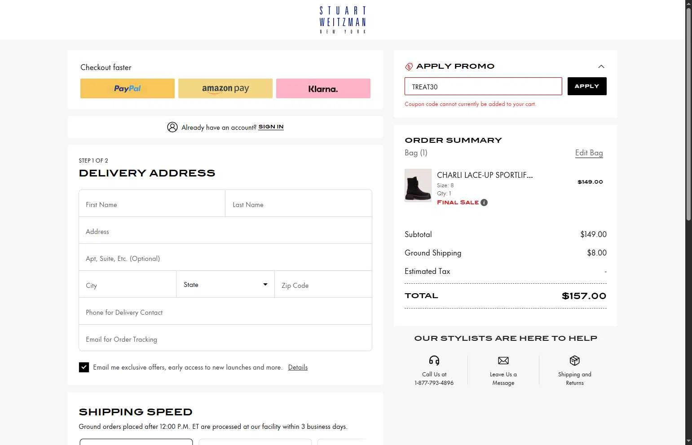
Task: Pay with PayPal button
Action: [128, 88]
